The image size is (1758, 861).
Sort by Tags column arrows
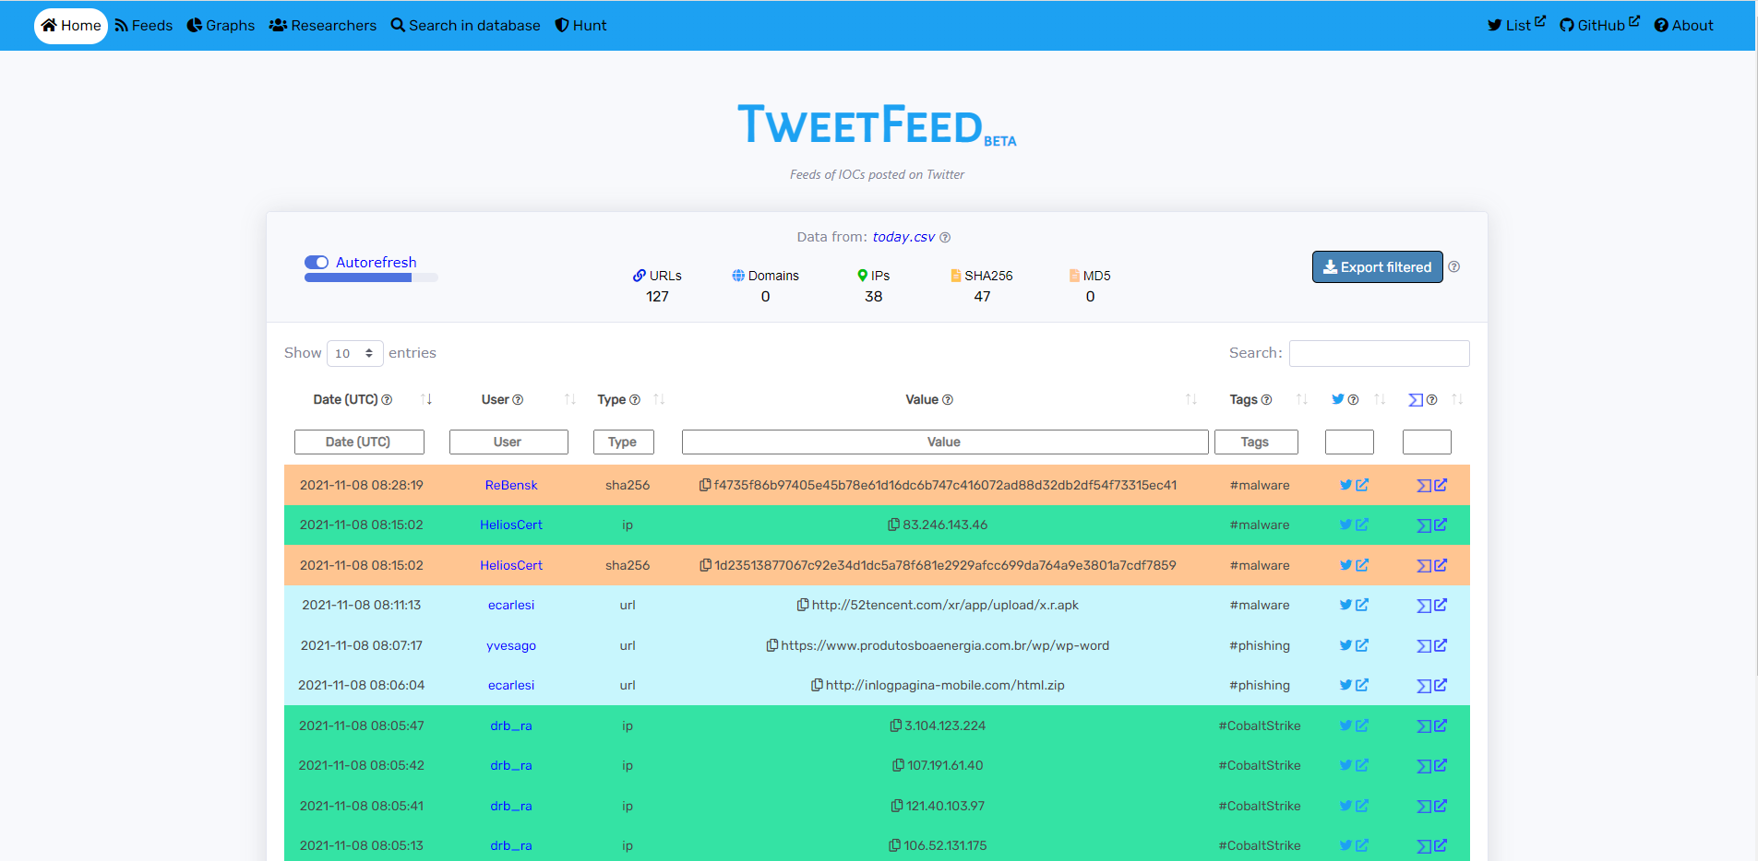(1302, 399)
